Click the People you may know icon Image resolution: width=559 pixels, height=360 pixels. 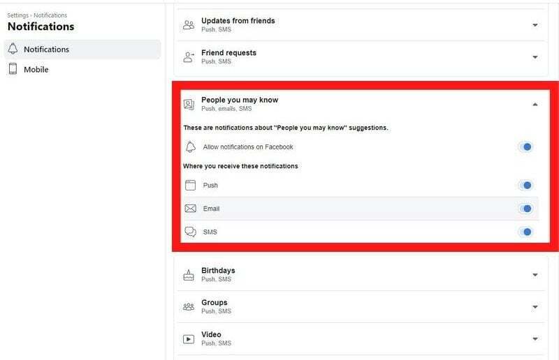pos(189,104)
